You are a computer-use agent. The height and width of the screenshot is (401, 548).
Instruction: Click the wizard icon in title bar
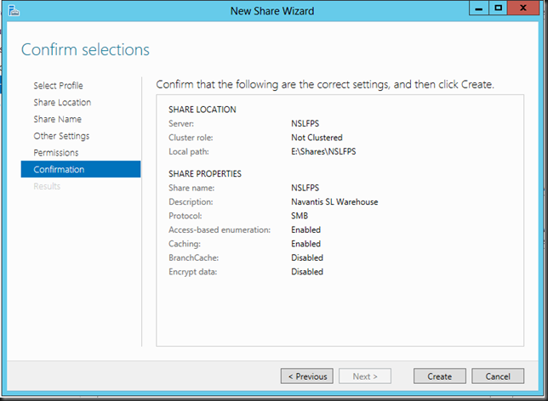pos(12,11)
